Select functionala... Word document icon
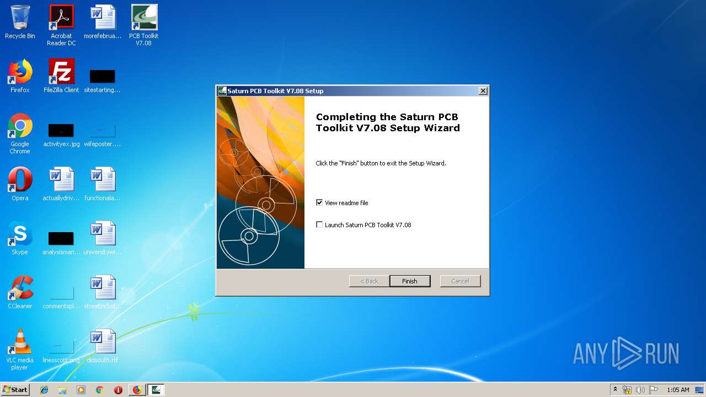The image size is (706, 397). pyautogui.click(x=103, y=184)
